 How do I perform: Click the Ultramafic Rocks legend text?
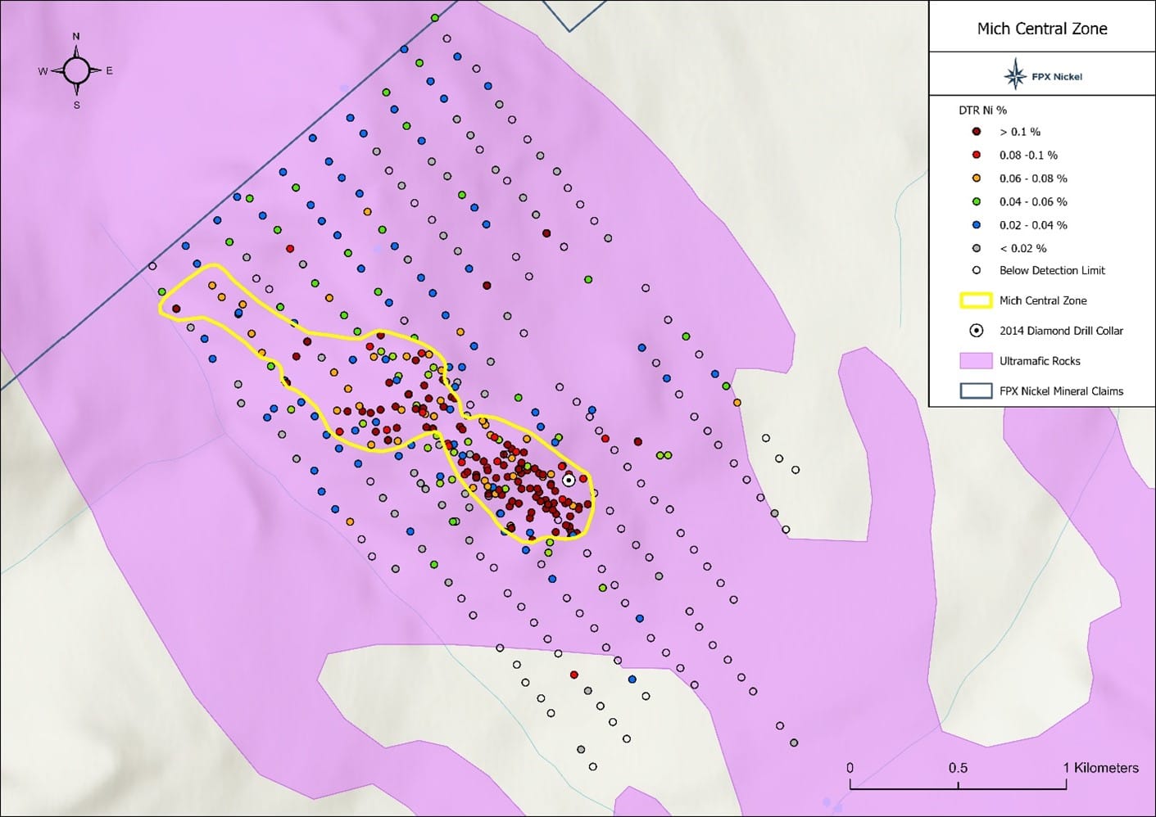click(1040, 361)
